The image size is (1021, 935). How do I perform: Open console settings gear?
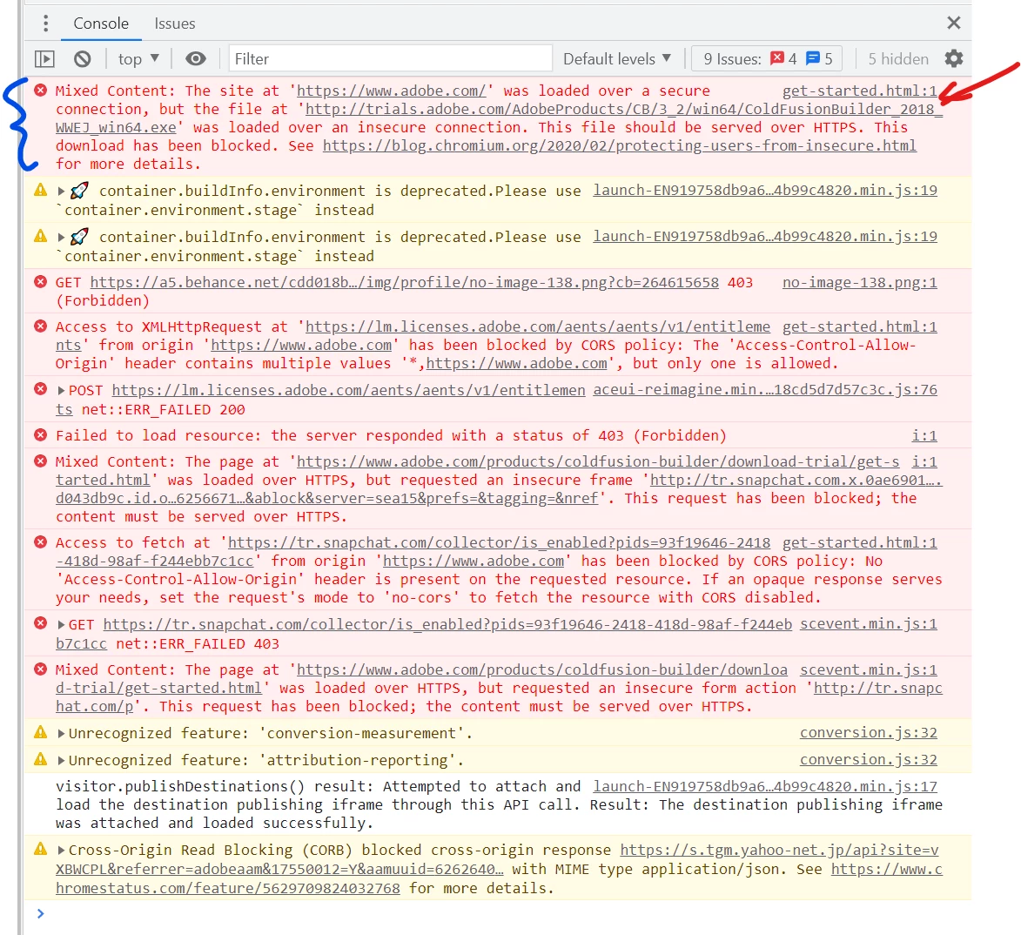click(954, 58)
